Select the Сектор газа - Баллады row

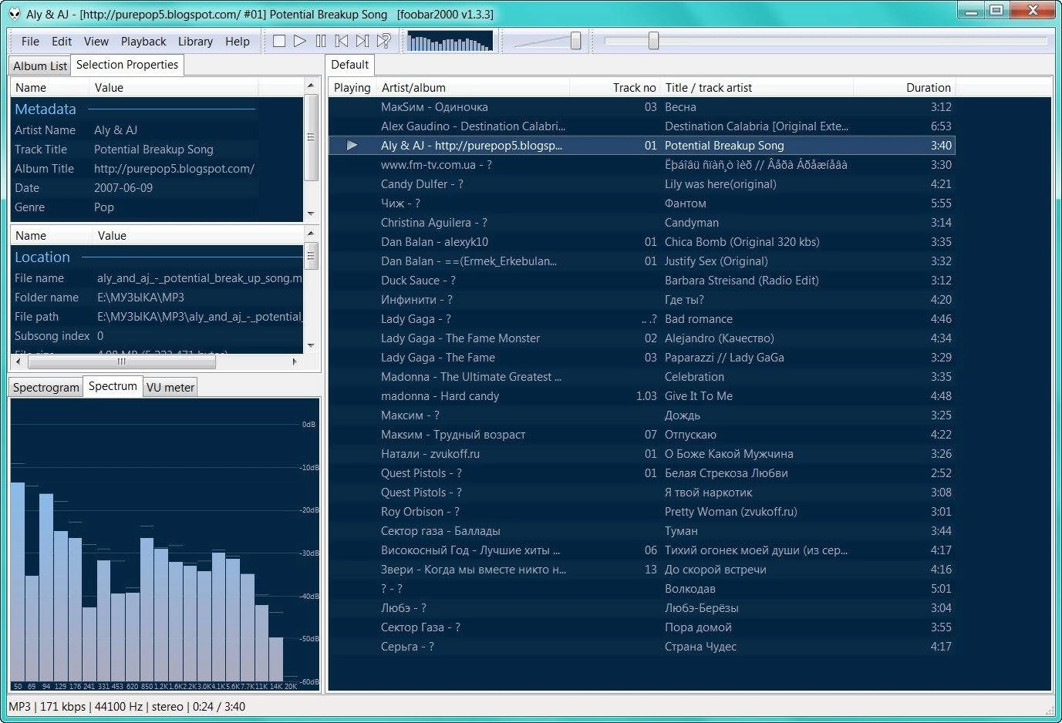tap(642, 531)
